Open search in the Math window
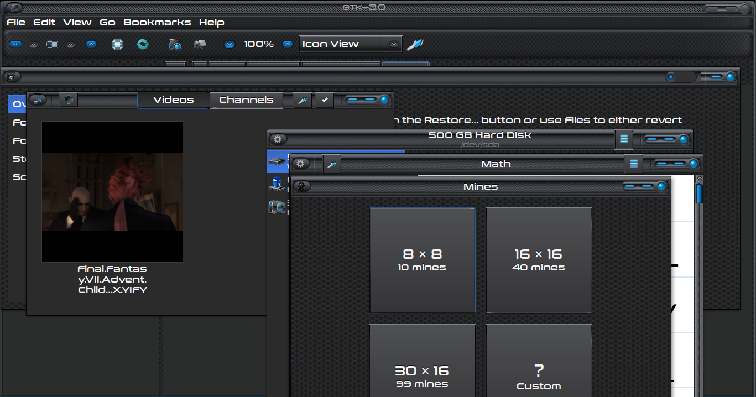The width and height of the screenshot is (756, 397). 332,164
